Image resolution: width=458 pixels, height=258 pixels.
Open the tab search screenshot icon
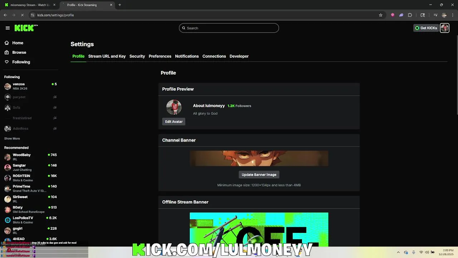(x=423, y=15)
